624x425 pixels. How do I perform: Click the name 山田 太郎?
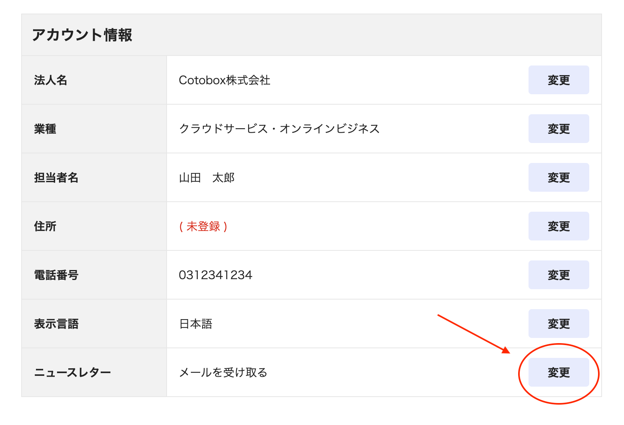point(207,178)
